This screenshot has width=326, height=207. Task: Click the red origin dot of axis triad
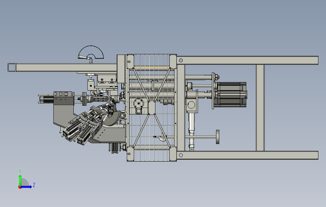pyautogui.click(x=20, y=187)
